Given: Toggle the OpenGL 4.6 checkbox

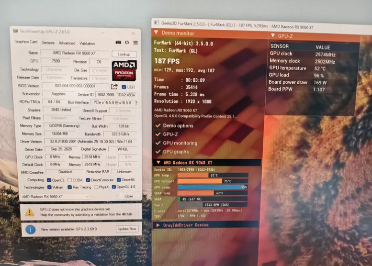Looking at the screenshot, I should pos(114,187).
